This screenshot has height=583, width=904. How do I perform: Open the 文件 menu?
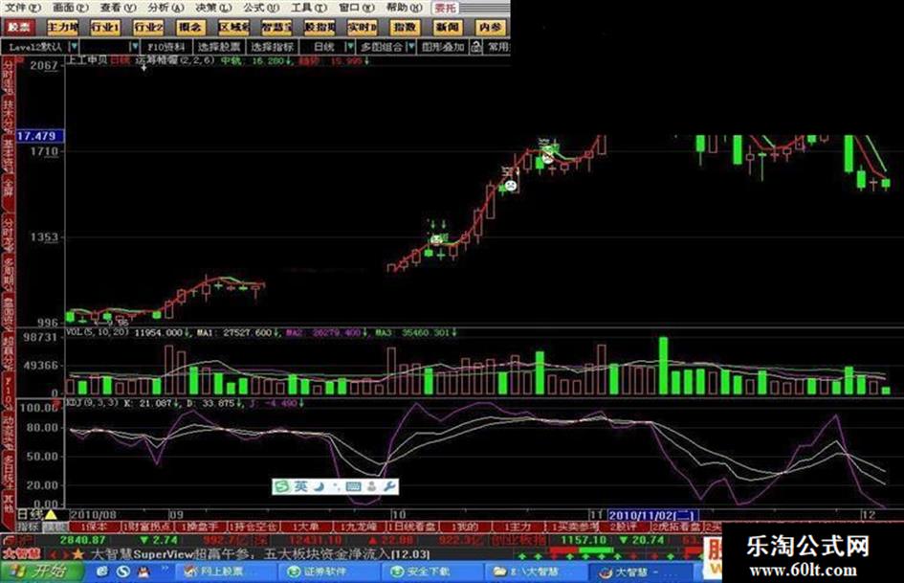pyautogui.click(x=23, y=8)
